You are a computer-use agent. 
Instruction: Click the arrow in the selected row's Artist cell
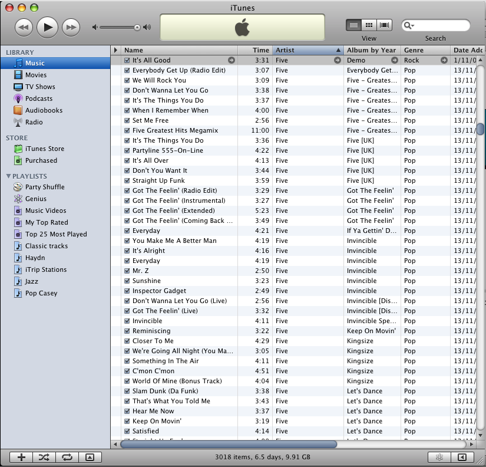tap(338, 60)
